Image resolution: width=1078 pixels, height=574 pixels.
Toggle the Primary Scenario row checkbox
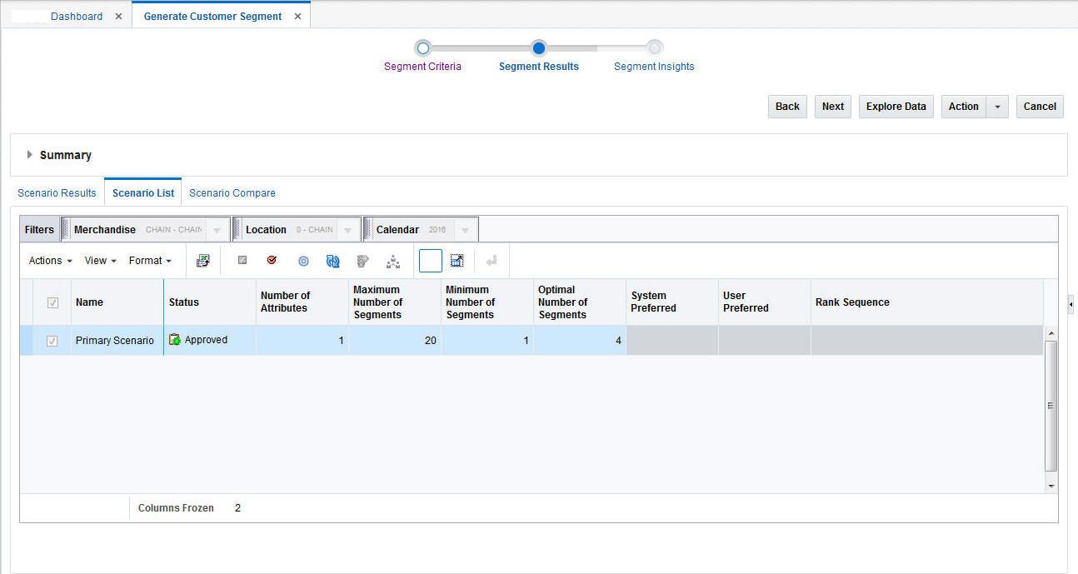(x=52, y=341)
